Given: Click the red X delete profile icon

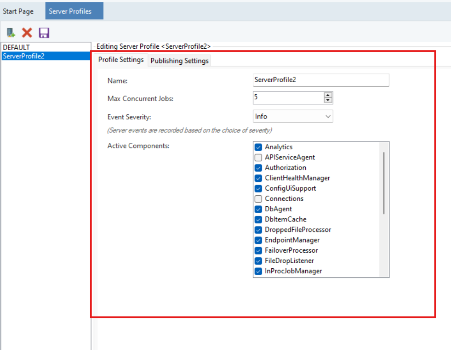Looking at the screenshot, I should tap(27, 33).
